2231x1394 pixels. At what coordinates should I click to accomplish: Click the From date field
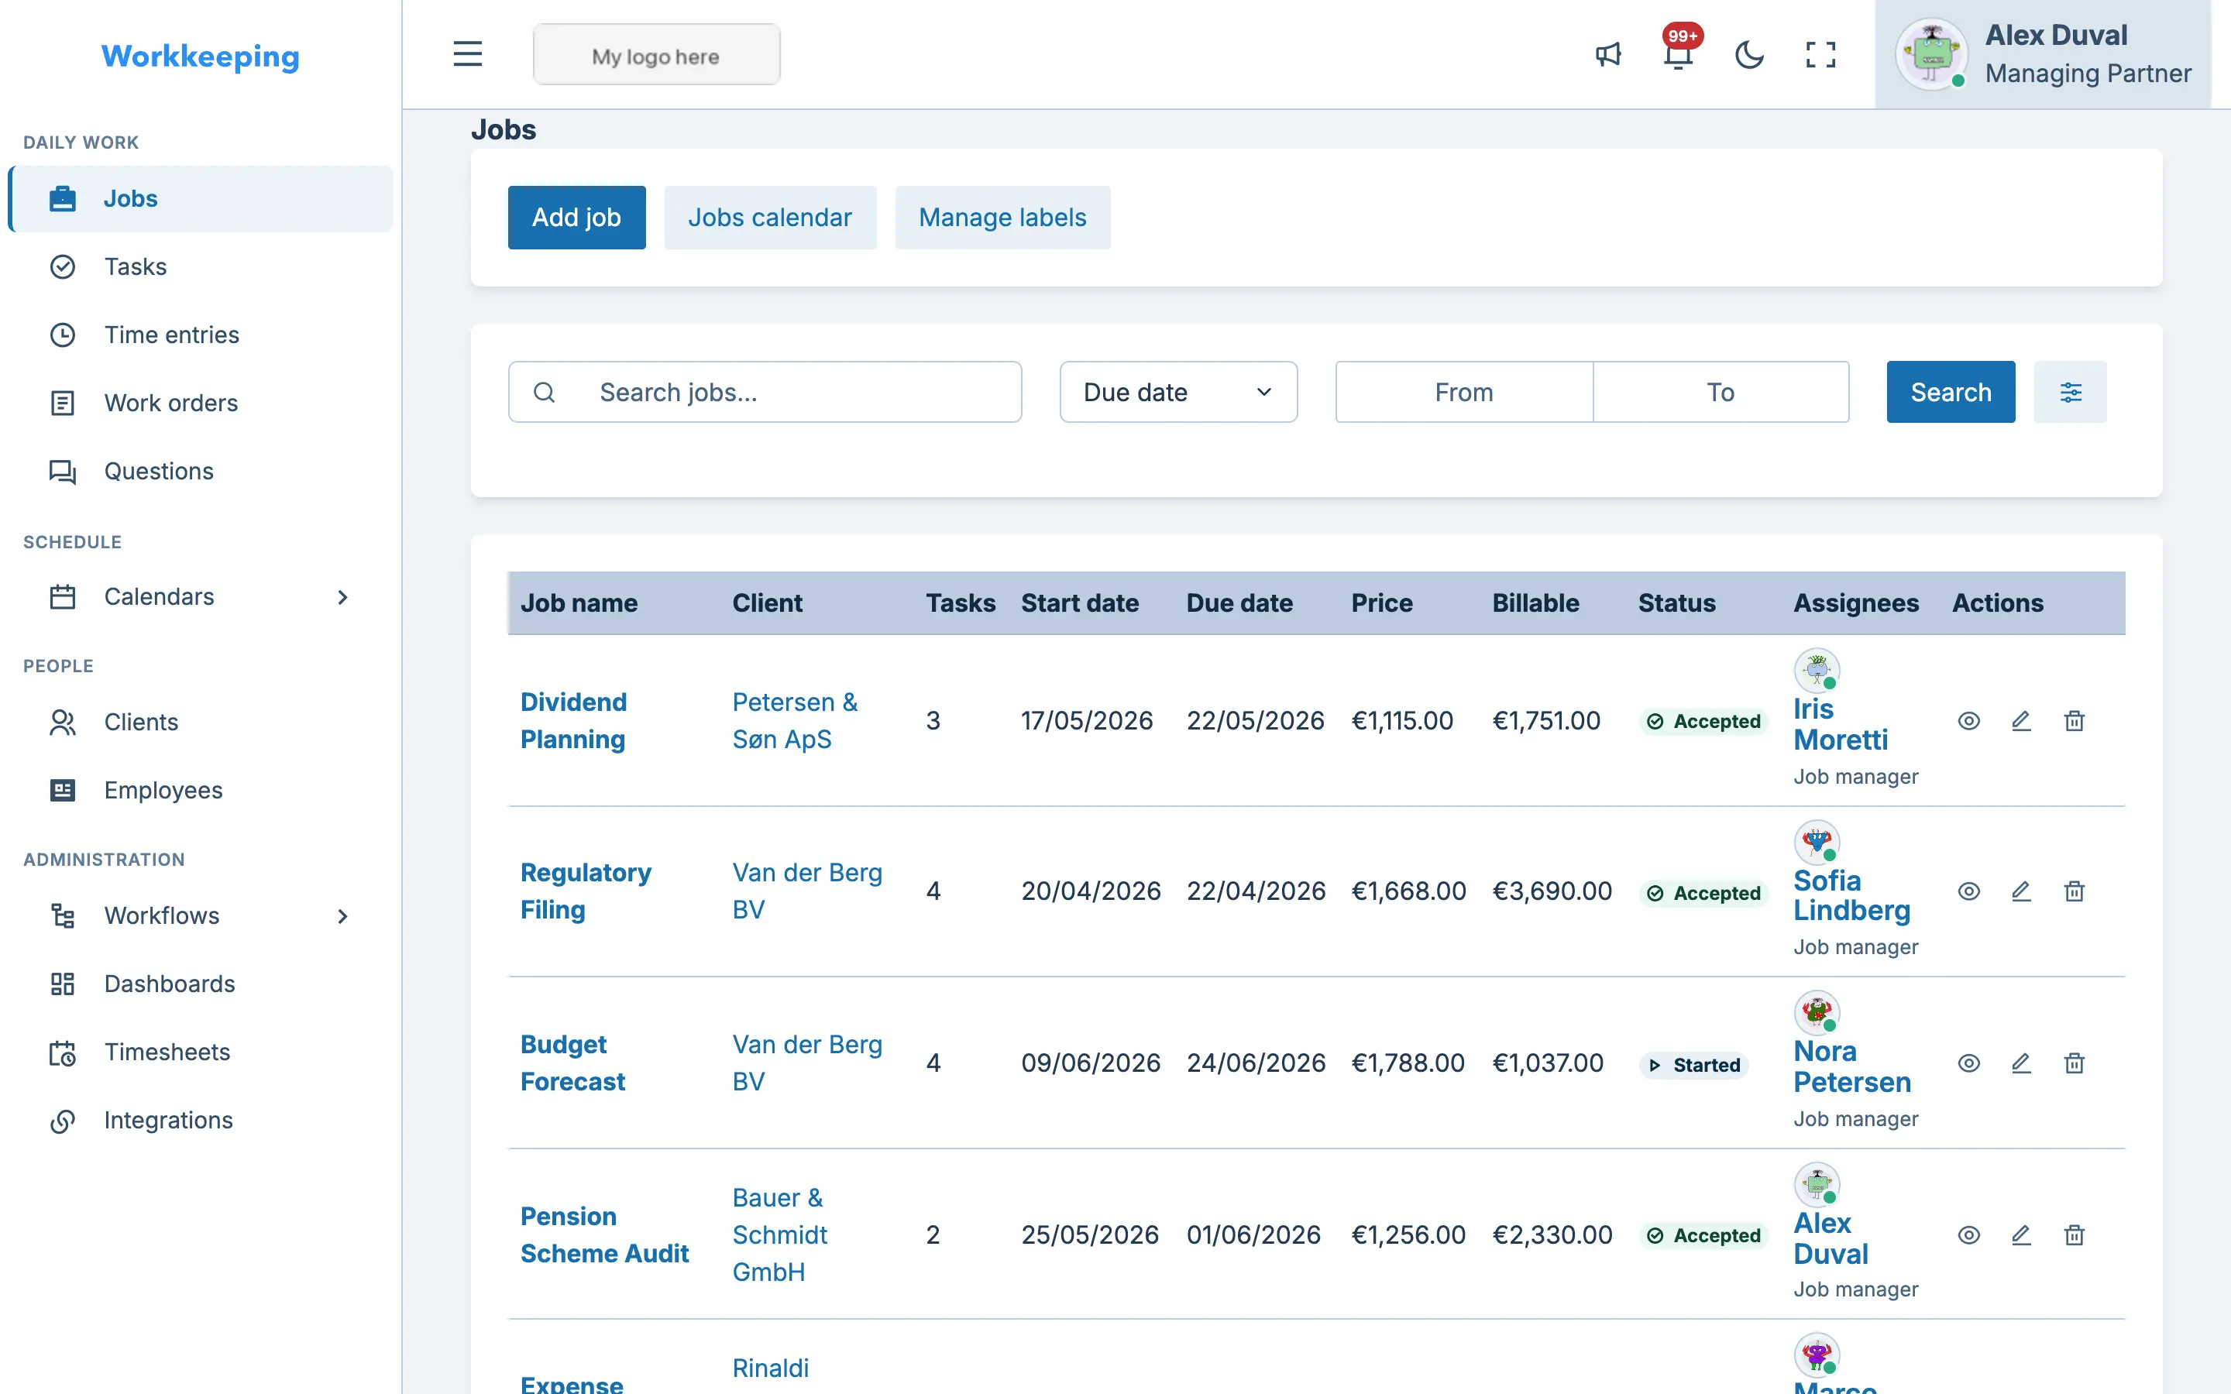click(x=1464, y=392)
